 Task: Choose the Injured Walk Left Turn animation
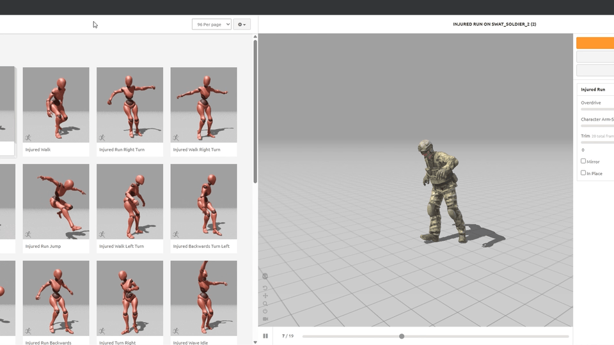point(130,201)
